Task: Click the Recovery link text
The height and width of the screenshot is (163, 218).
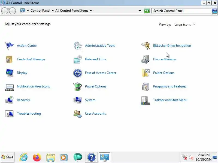Action: 23,100
